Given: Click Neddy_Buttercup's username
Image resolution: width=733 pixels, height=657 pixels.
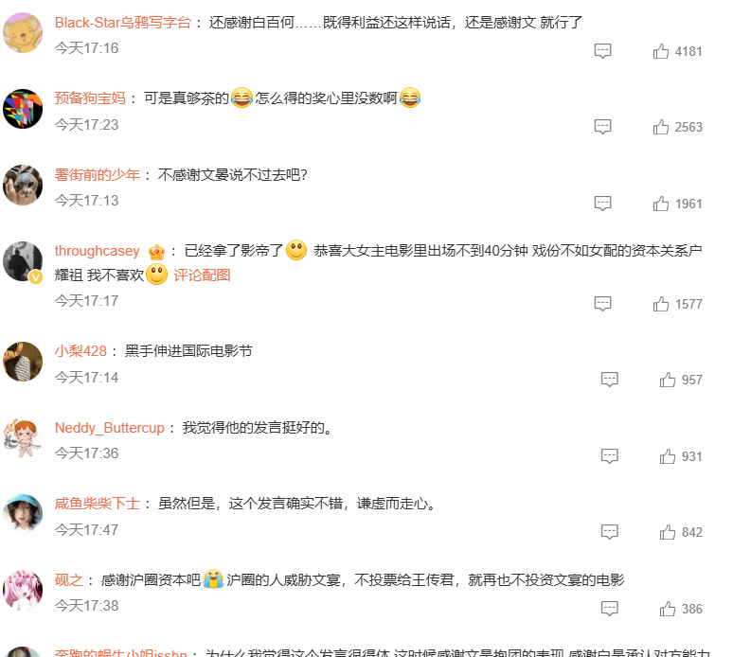Looking at the screenshot, I should click(110, 428).
